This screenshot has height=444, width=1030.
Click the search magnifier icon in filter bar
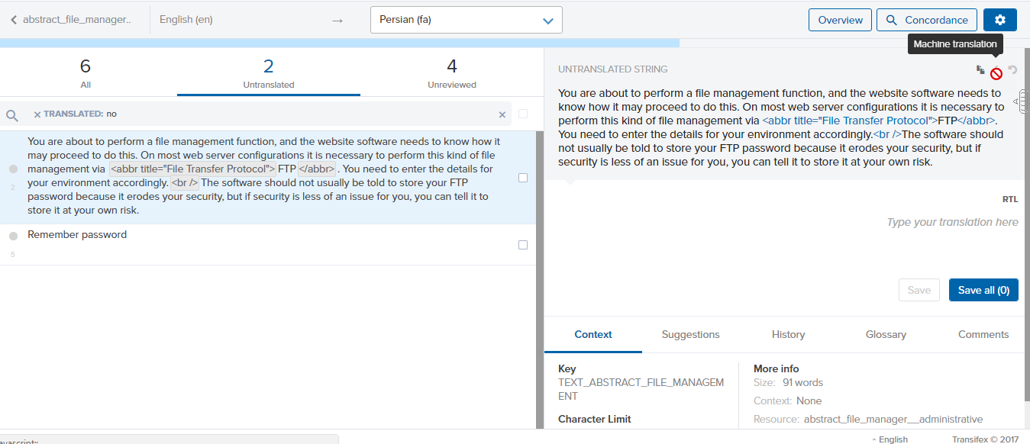pos(12,115)
